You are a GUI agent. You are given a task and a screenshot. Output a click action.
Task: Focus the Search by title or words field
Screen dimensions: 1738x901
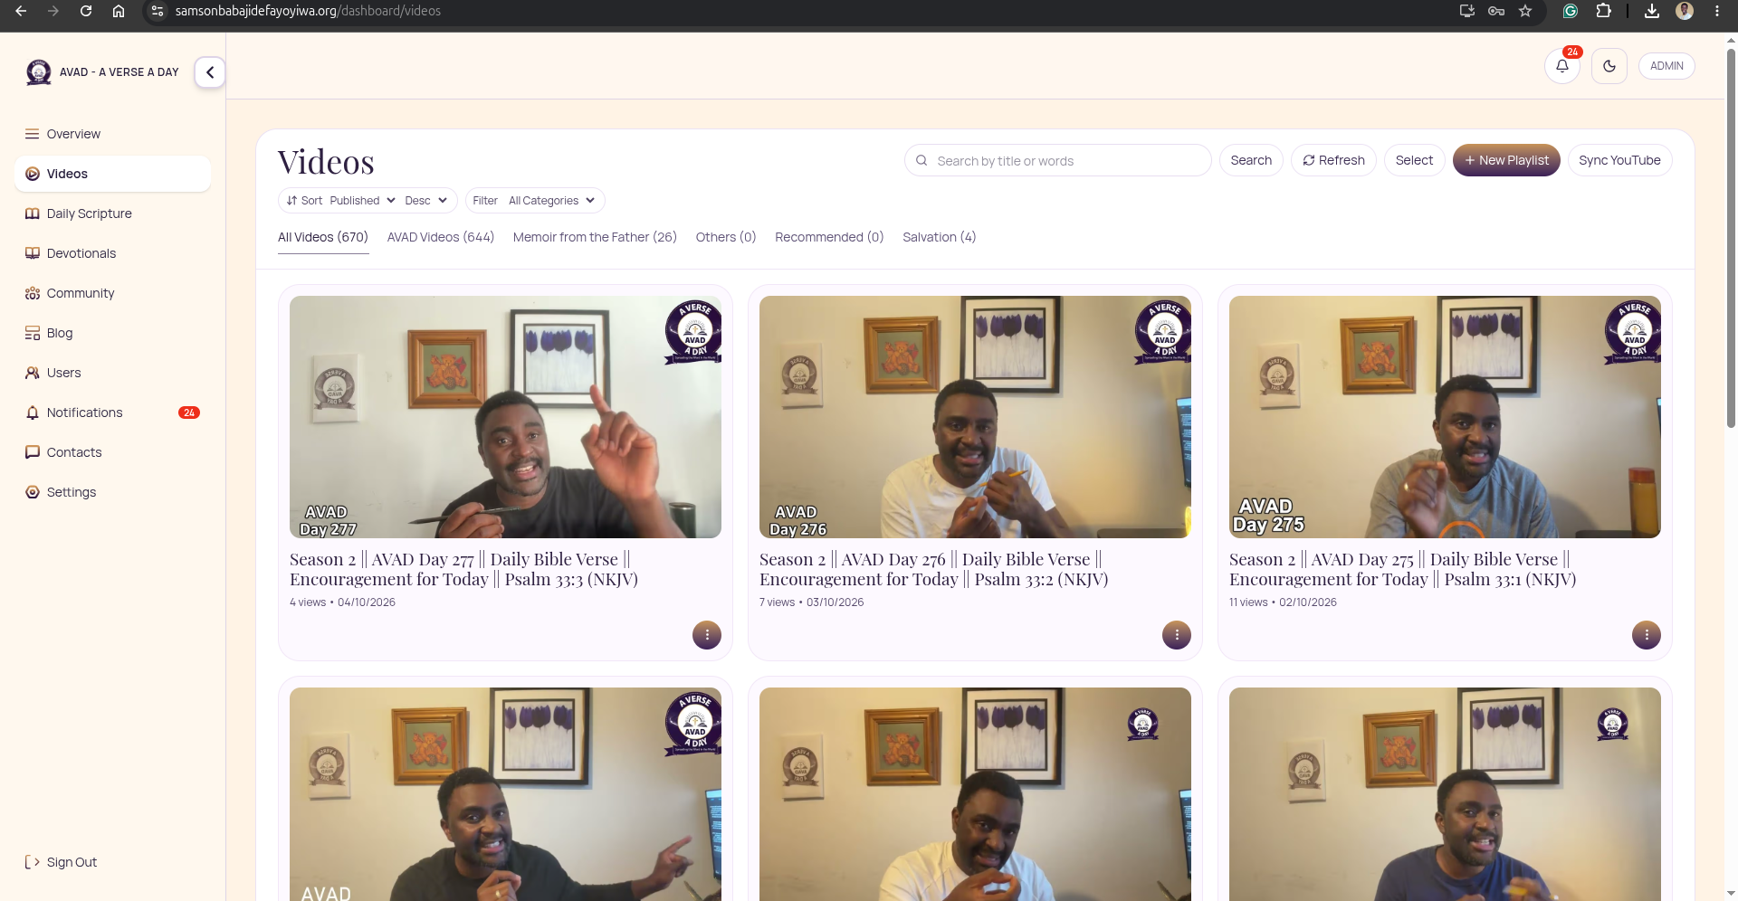coord(1057,160)
